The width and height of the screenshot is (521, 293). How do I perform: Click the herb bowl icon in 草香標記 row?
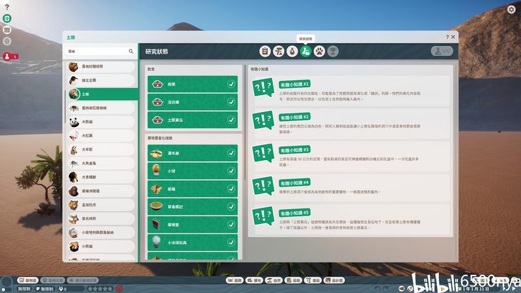[156, 206]
